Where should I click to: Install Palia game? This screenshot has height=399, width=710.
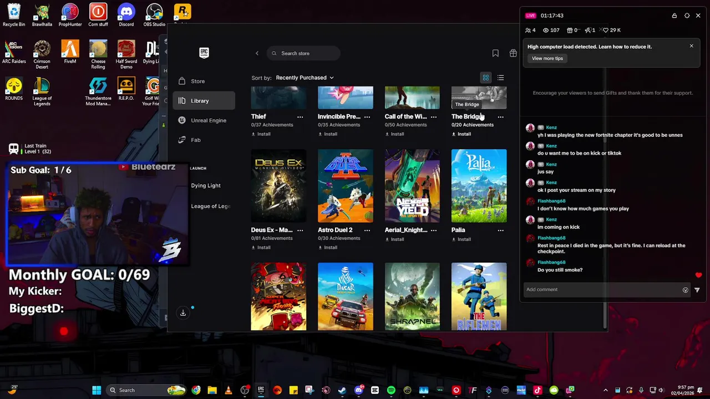tap(461, 239)
